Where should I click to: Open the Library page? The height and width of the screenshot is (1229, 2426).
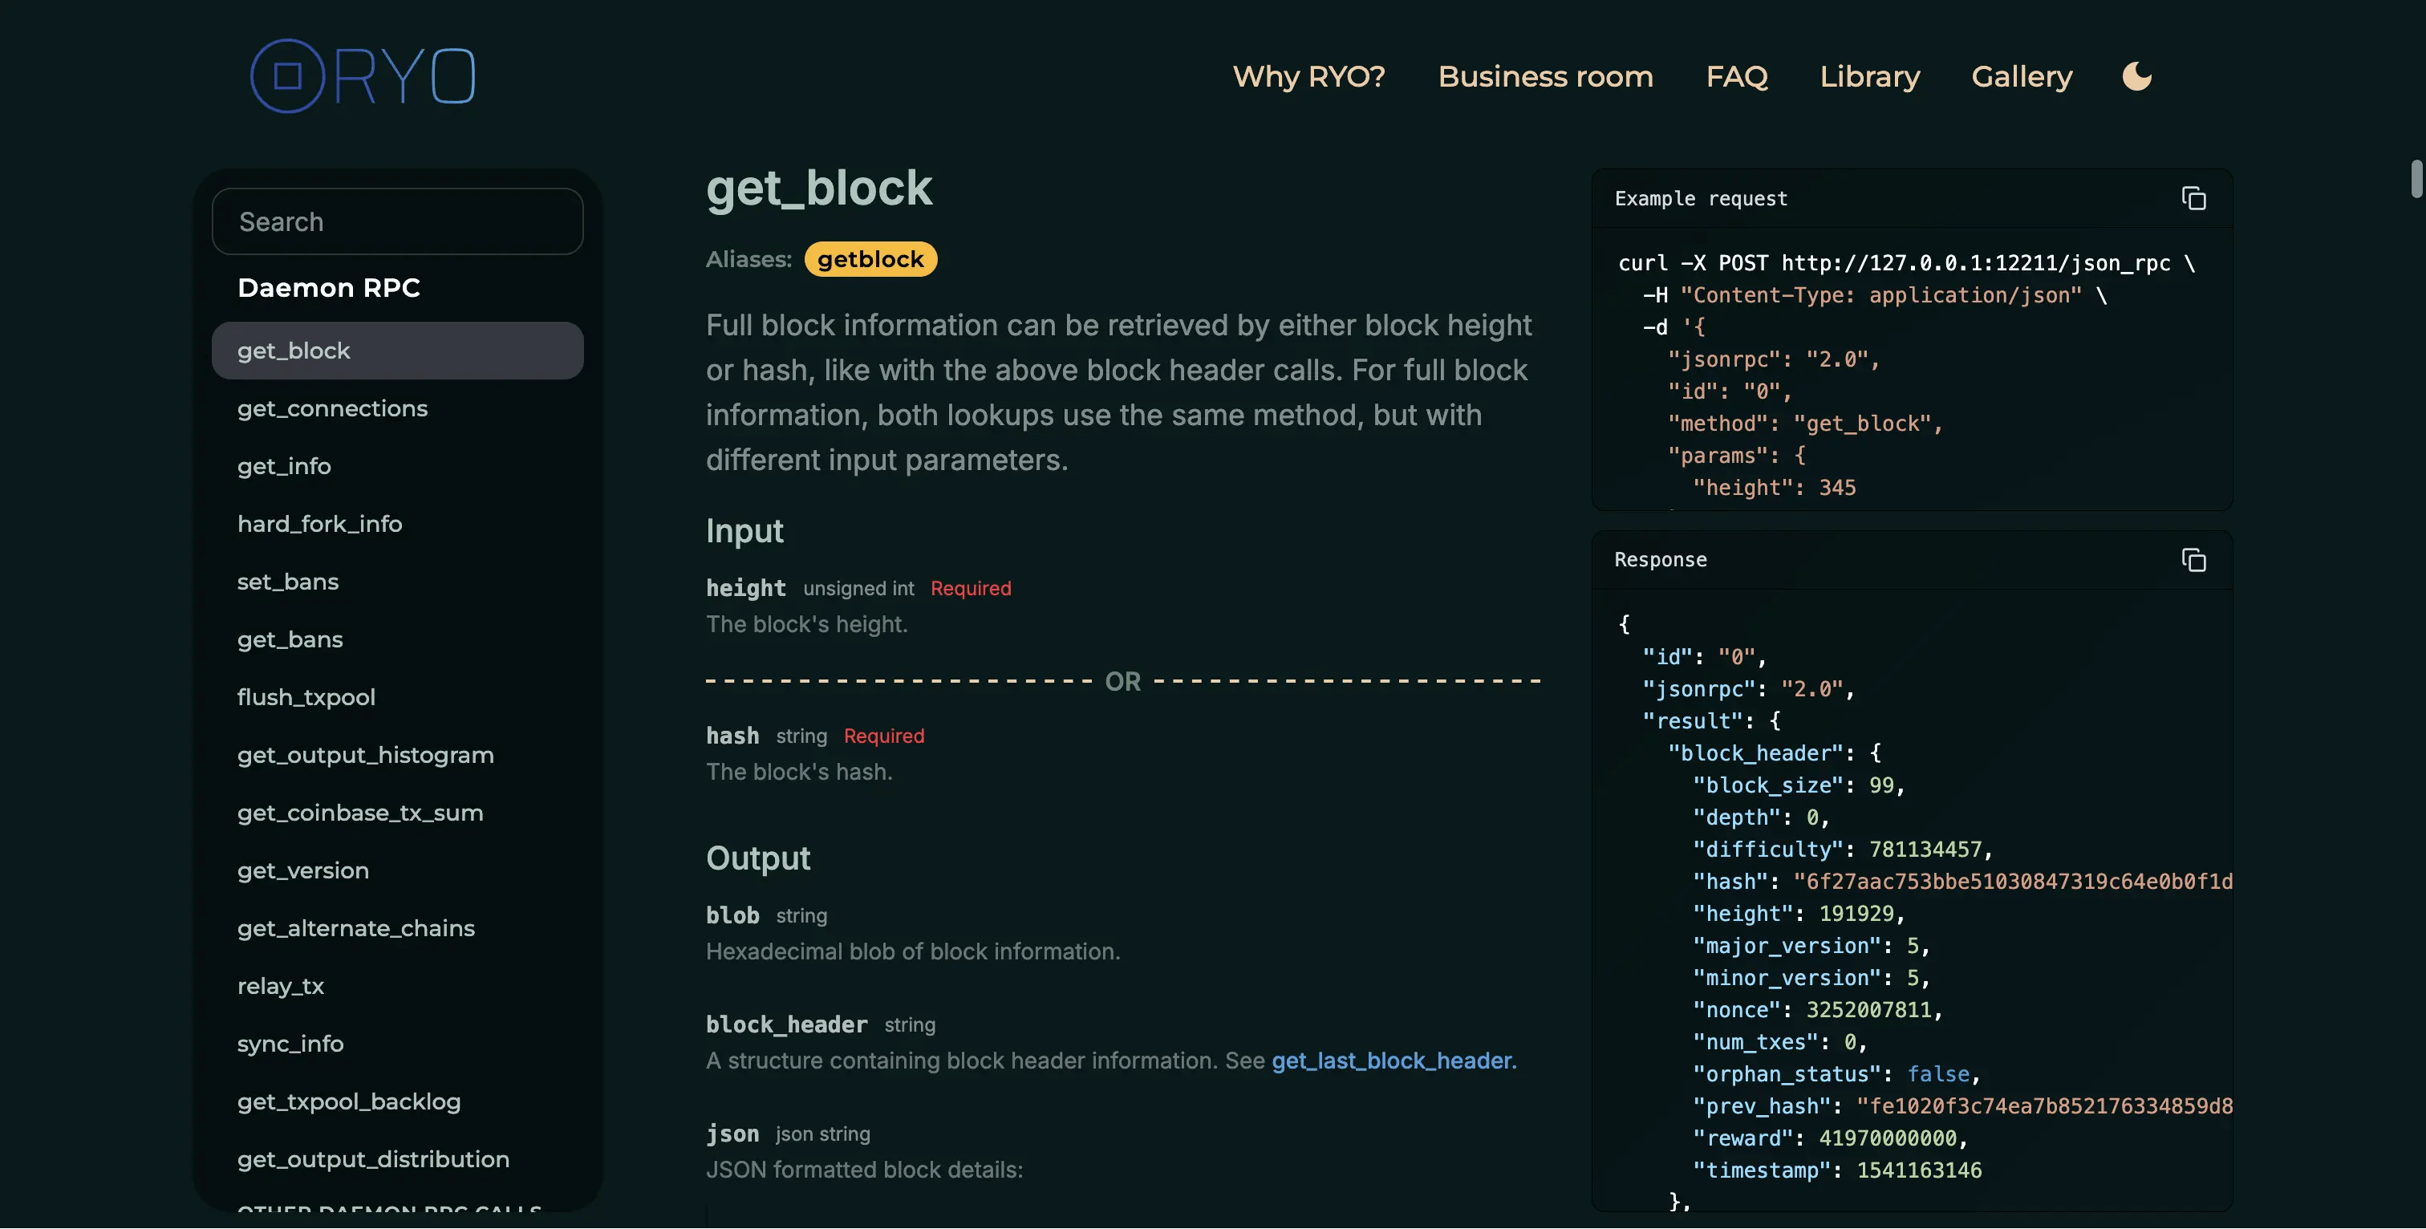point(1870,76)
